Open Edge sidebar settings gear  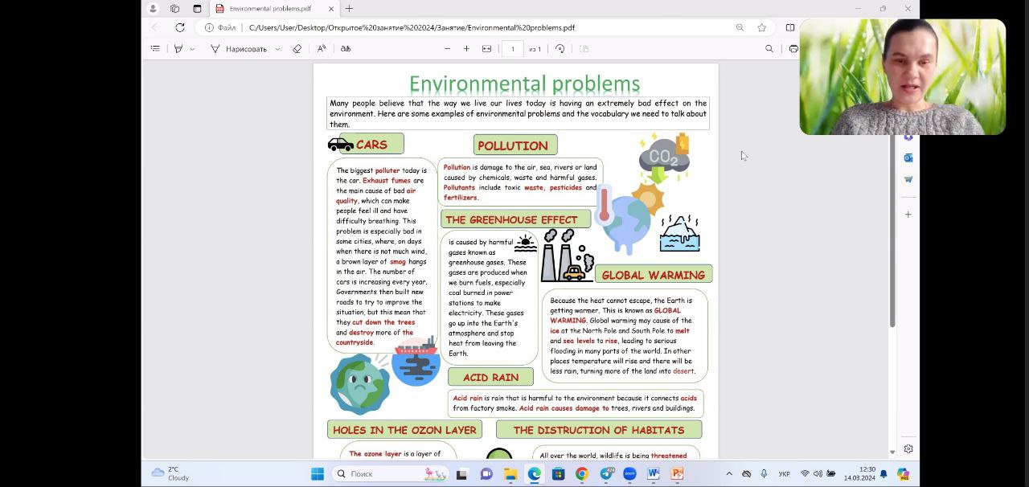tap(908, 449)
